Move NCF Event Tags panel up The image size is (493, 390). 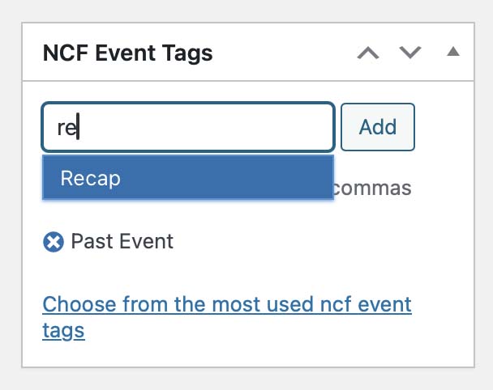[368, 53]
